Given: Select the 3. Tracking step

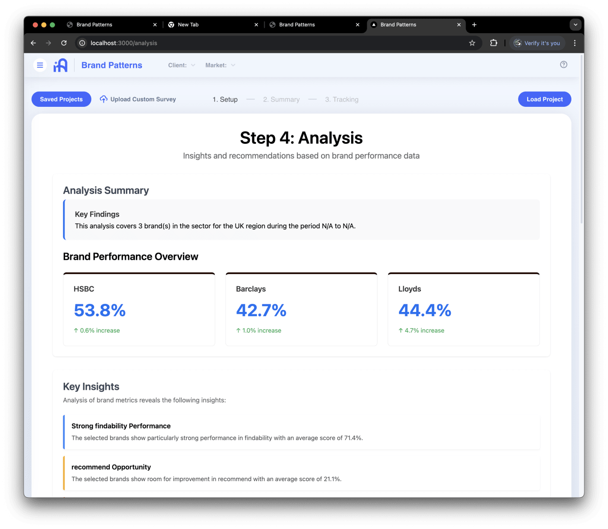Looking at the screenshot, I should click(342, 99).
